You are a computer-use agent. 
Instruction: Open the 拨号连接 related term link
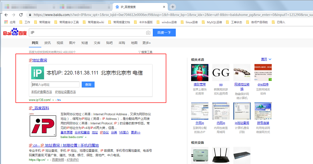[263, 123]
